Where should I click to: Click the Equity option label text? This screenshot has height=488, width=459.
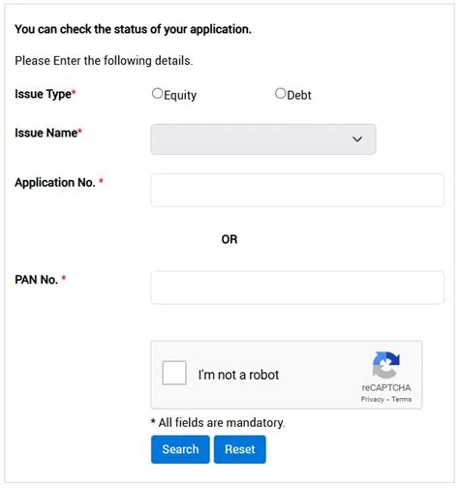[180, 95]
